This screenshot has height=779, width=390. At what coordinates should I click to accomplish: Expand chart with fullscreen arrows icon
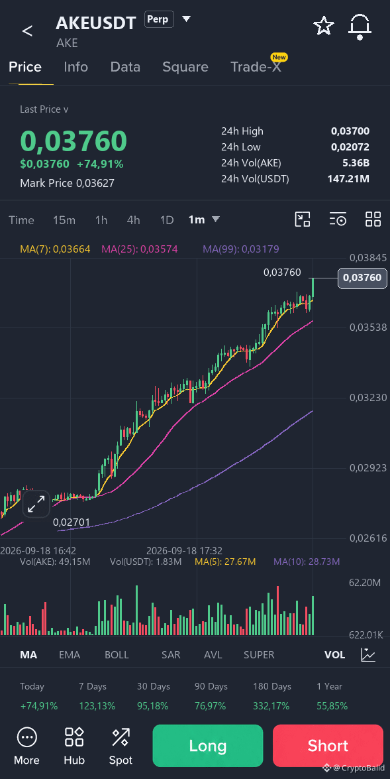(x=36, y=505)
